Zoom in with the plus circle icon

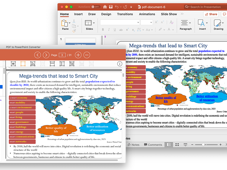(78, 55)
